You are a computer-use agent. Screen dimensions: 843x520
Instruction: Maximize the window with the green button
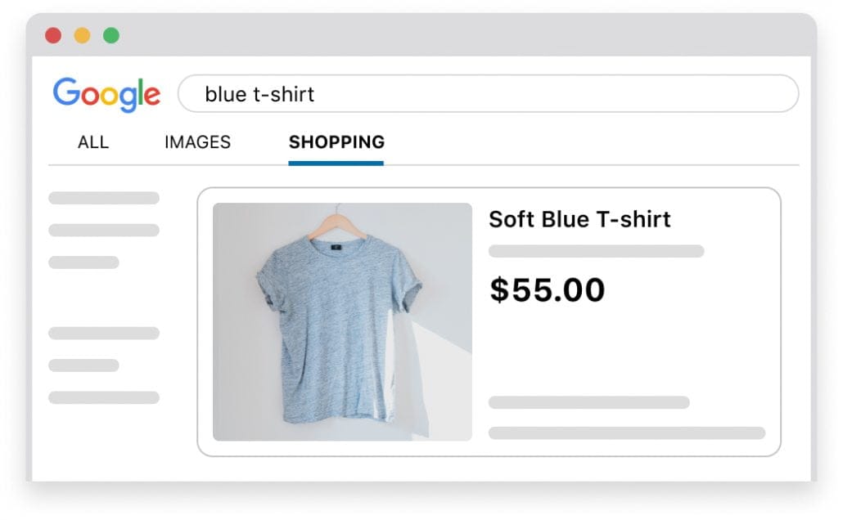point(111,35)
